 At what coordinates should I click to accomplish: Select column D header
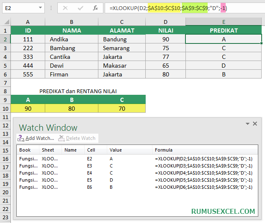point(165,22)
